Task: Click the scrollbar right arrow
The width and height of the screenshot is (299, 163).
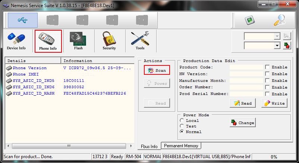Action: click(131, 146)
